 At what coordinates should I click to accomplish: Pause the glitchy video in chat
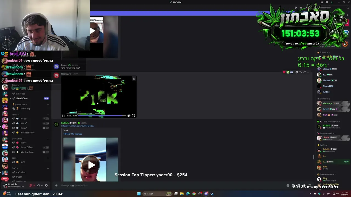point(63,116)
